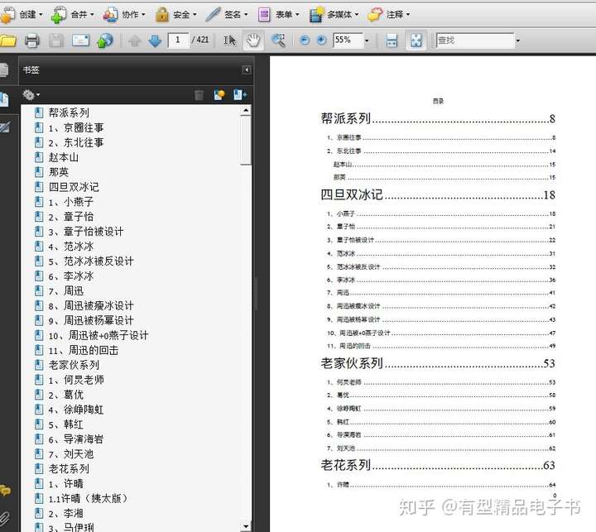Select the 11、周迅的回击 bookmark
This screenshot has height=532, width=596.
[x=84, y=350]
